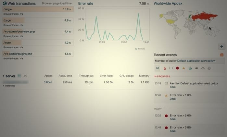
Task: Click the Error rate chart title
Action: (86, 4)
